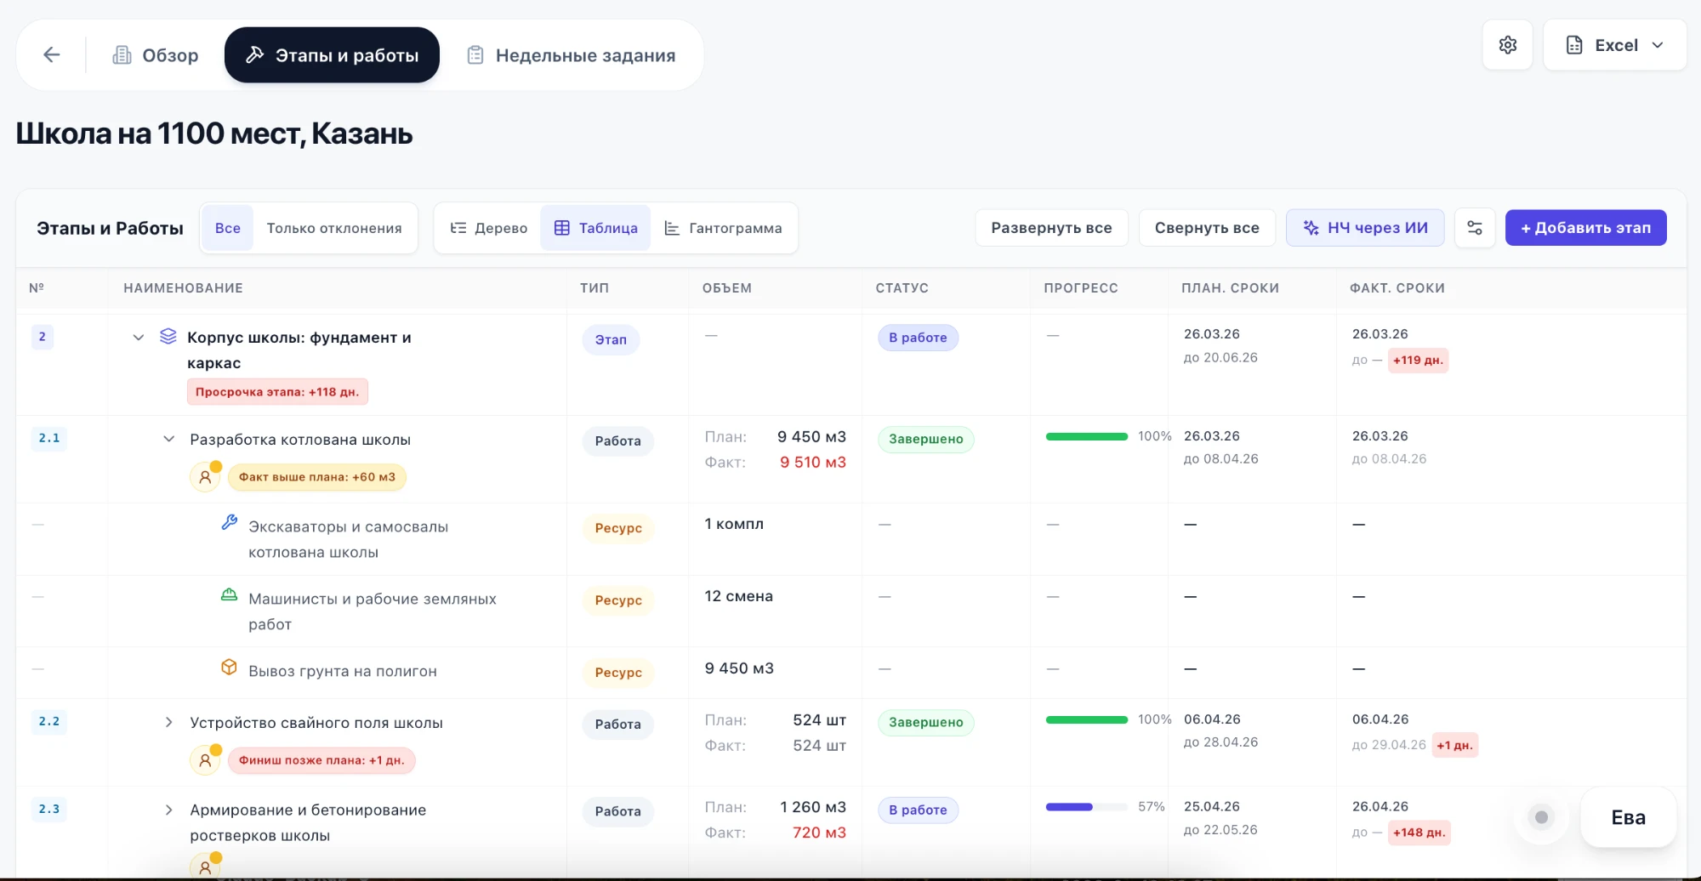Screen dimensions: 1701x881
Task: Open the Недельные задания tab
Action: [572, 55]
